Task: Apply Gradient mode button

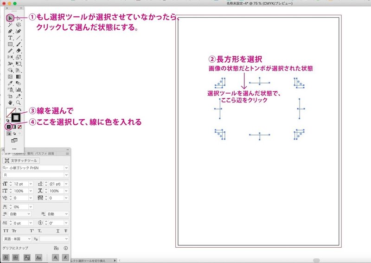Action: click(14, 127)
